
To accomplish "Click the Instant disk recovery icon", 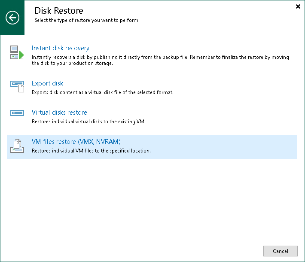I will (17, 52).
